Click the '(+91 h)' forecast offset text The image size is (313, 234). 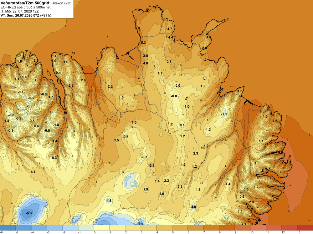pyautogui.click(x=46, y=15)
